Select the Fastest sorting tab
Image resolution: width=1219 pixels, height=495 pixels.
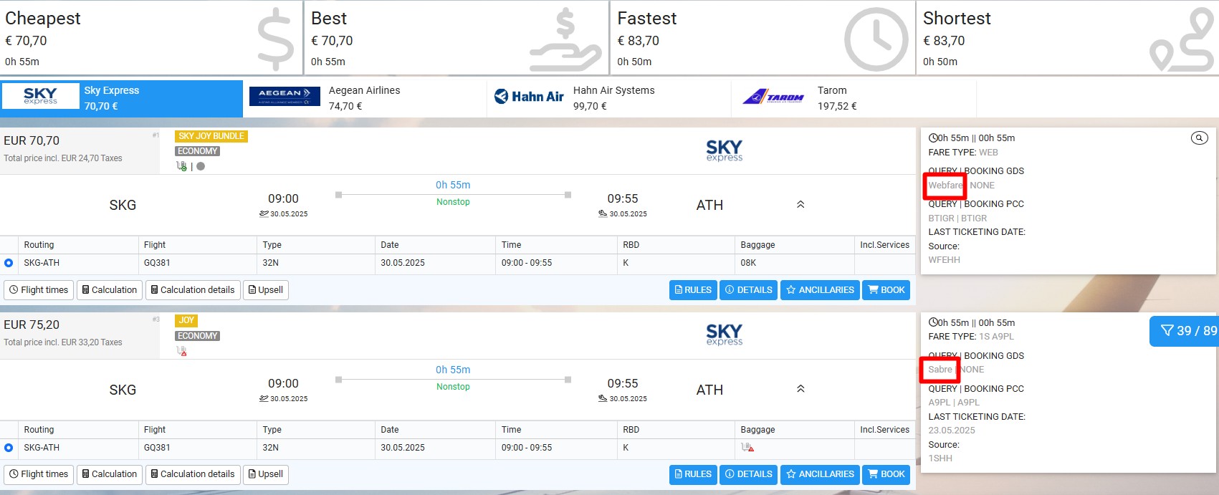763,37
